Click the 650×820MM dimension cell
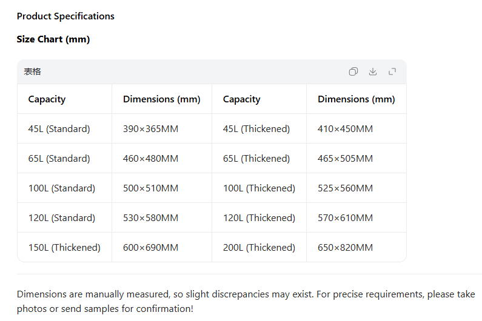This screenshot has height=321, width=482. 345,248
